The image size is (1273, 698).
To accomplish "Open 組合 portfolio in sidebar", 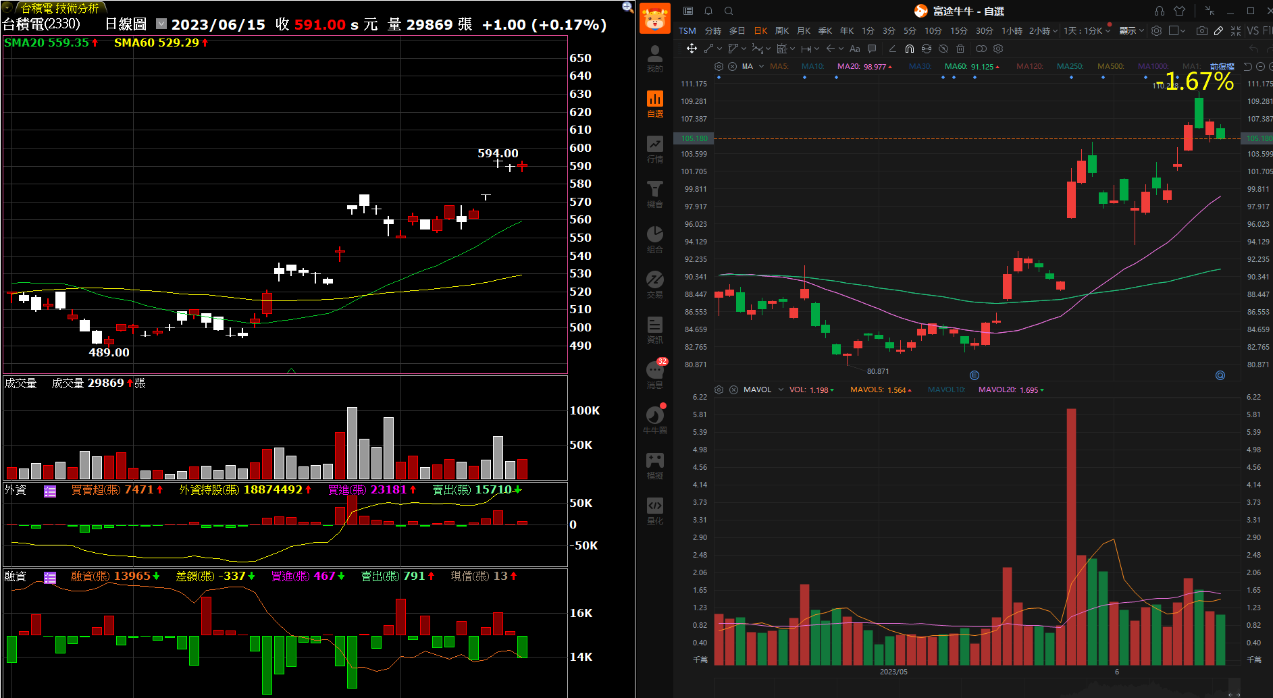I will (654, 240).
